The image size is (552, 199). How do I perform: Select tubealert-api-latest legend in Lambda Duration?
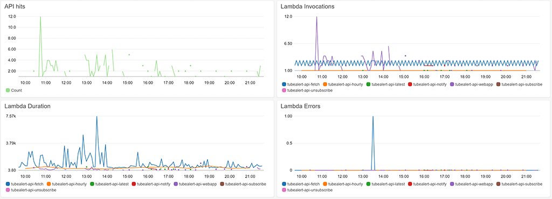[109, 184]
